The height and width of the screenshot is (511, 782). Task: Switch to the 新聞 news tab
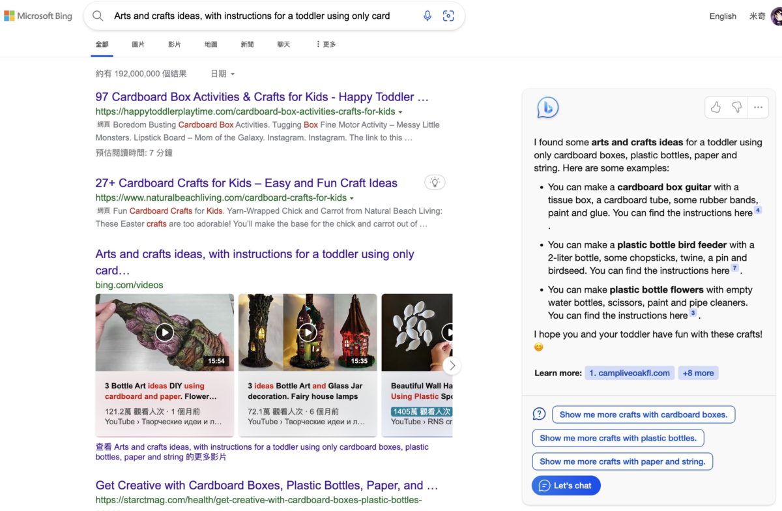tap(248, 44)
